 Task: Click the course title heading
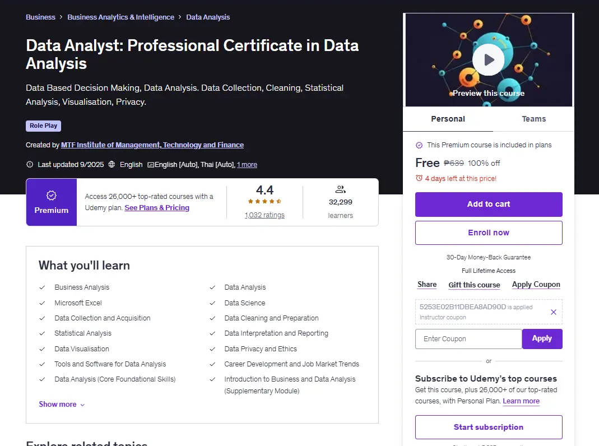[192, 54]
